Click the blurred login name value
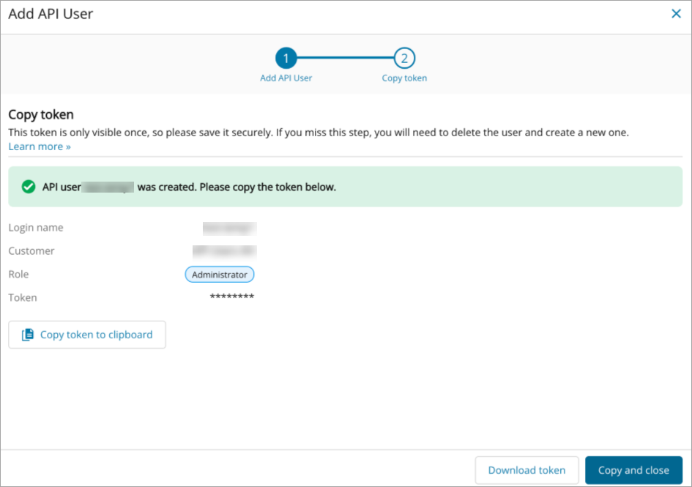This screenshot has height=487, width=692. pos(228,228)
